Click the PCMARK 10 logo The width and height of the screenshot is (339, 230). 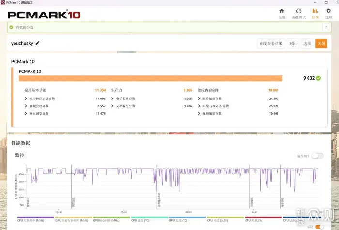click(44, 15)
